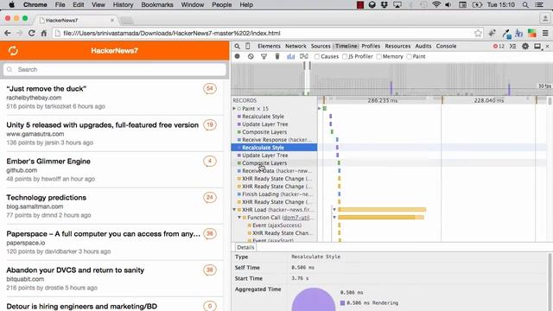Open Ember's Glimmer Engine story
Screen dimensions: 553x311
[x=48, y=162]
